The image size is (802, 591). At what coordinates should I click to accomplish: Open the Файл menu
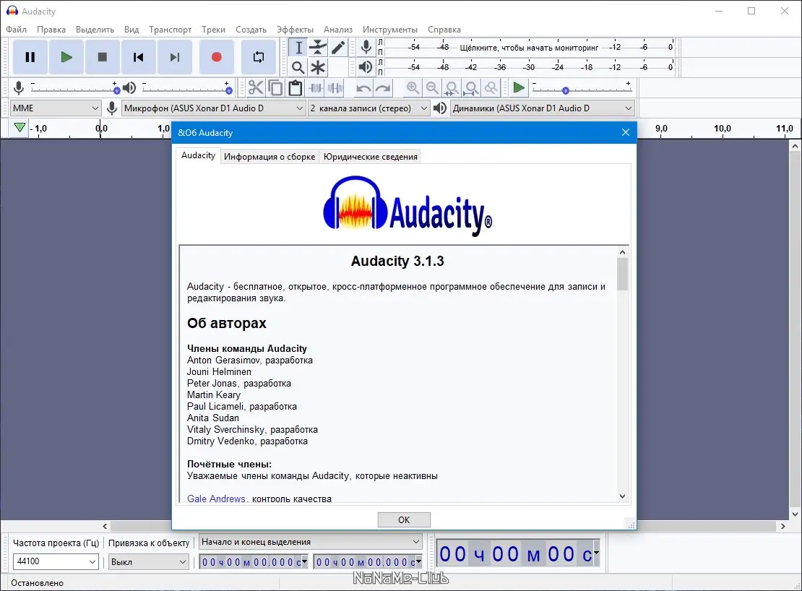pyautogui.click(x=17, y=30)
